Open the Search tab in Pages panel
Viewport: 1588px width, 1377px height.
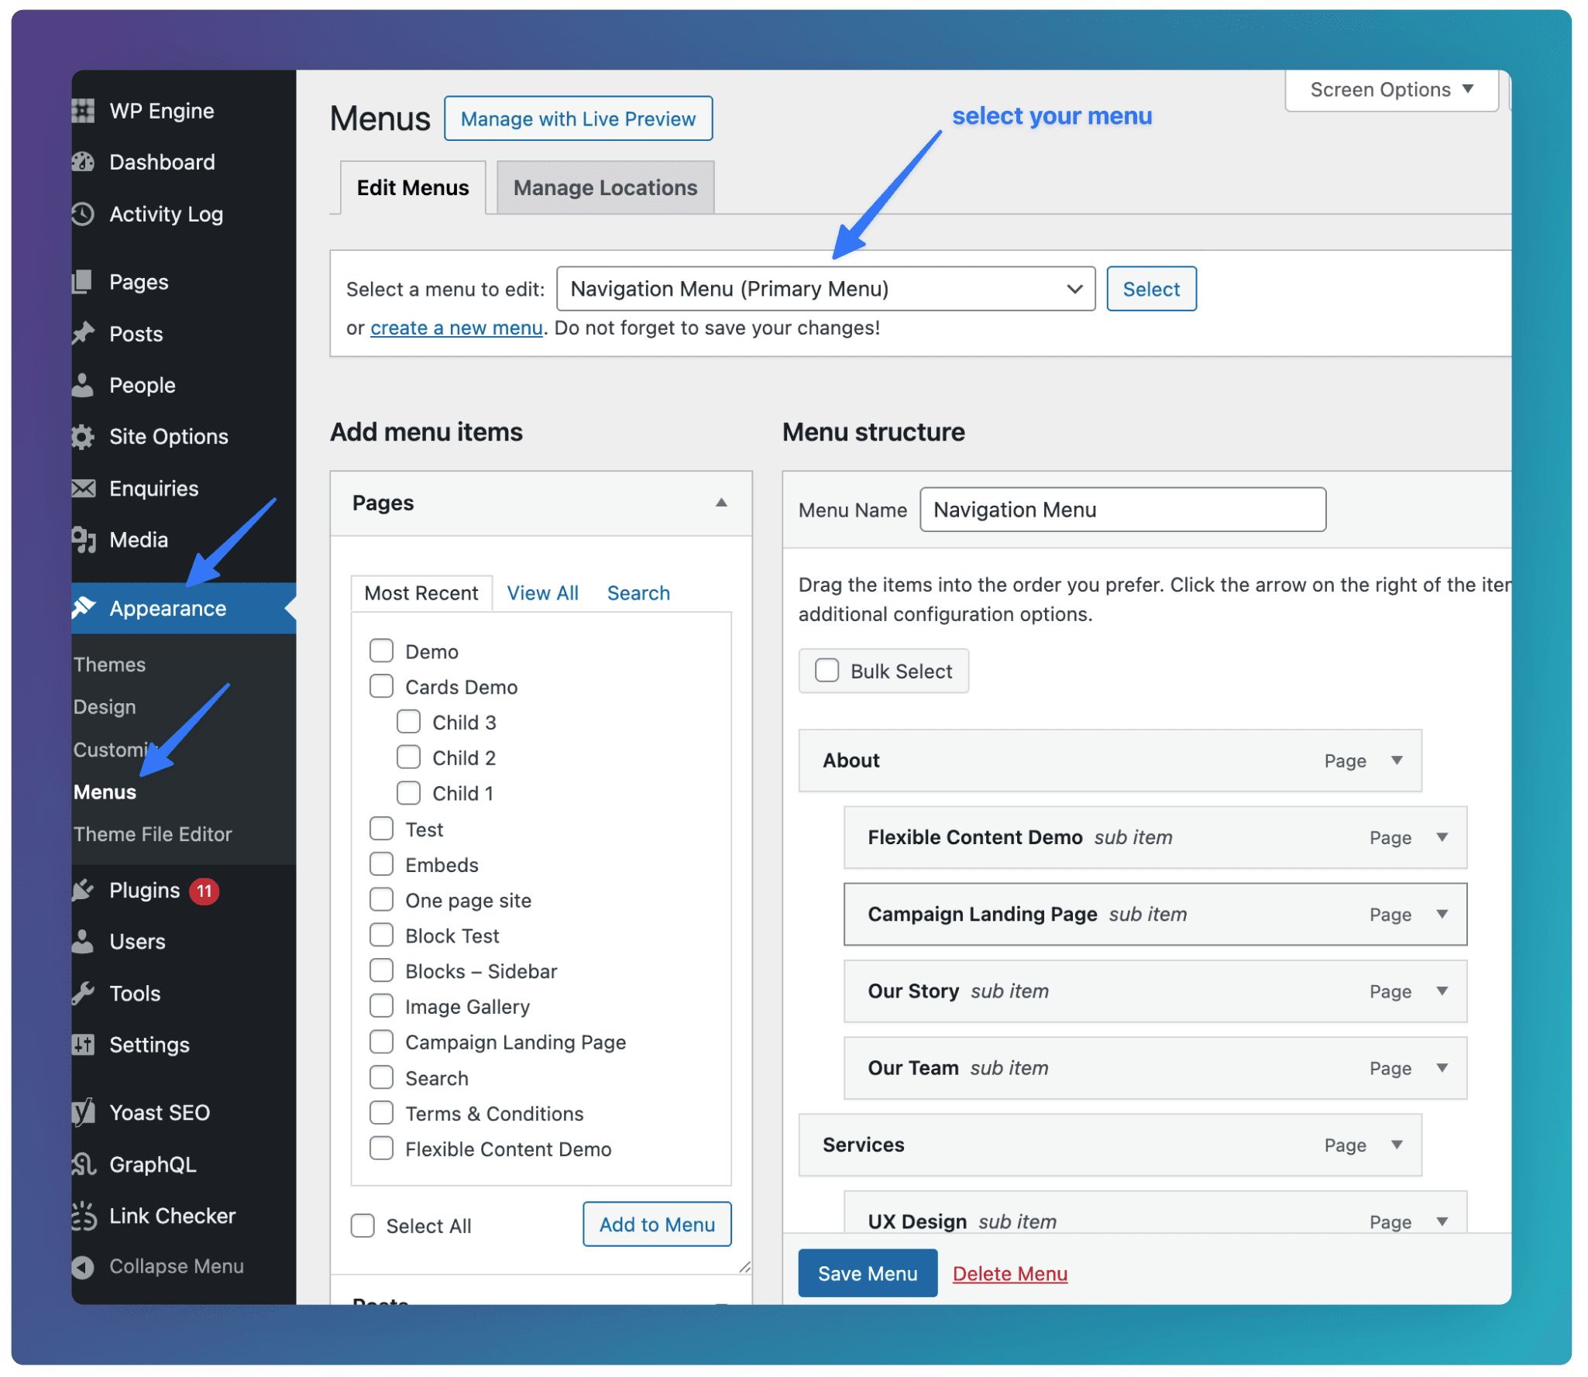638,593
